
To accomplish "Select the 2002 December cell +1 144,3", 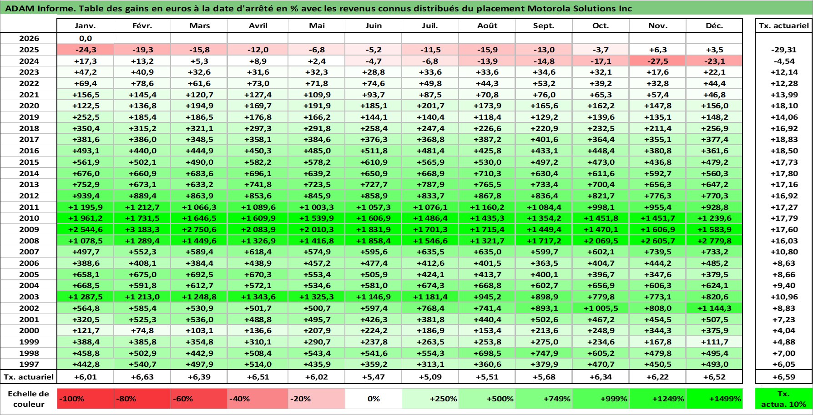I will coord(714,308).
